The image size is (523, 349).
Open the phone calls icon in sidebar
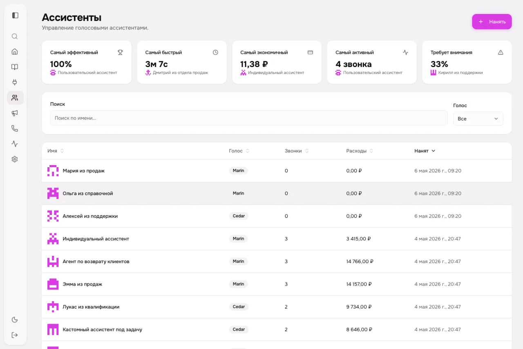point(15,128)
